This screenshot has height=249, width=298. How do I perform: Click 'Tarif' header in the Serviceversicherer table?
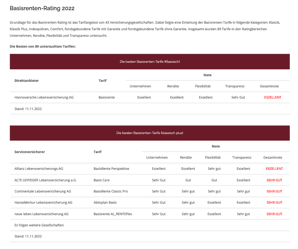(x=97, y=152)
